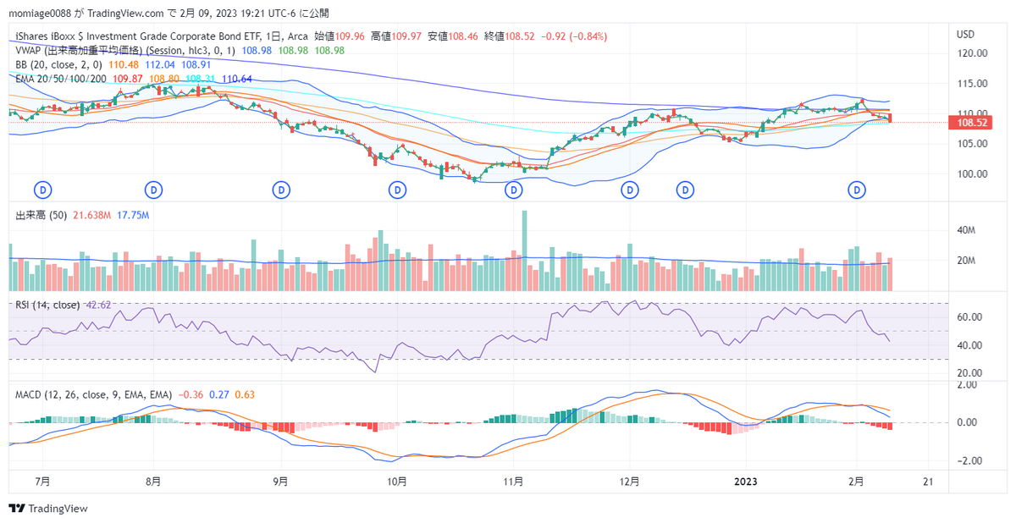Click the 7月 label on time axis
The width and height of the screenshot is (1016, 523).
(42, 480)
